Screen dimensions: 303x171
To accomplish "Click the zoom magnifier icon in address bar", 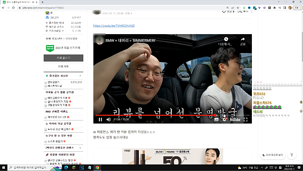I will click(228, 8).
